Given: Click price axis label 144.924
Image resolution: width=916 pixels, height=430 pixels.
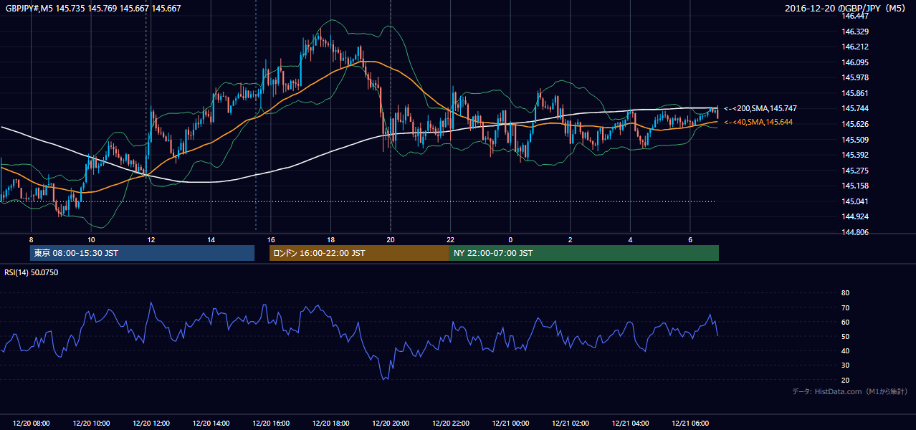Looking at the screenshot, I should click(x=855, y=216).
